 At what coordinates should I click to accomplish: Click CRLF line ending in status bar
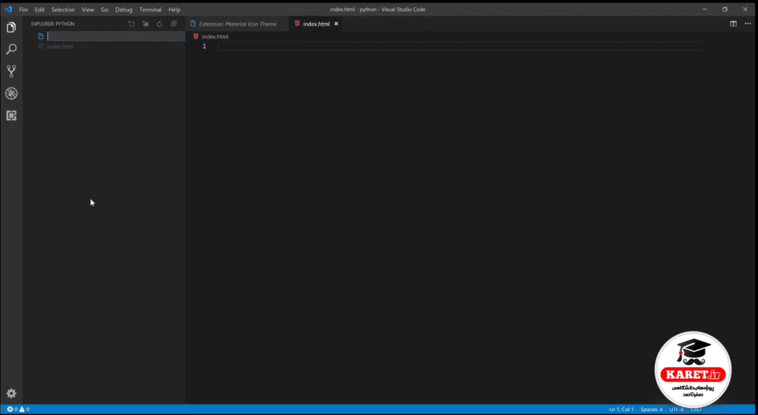tap(696, 409)
